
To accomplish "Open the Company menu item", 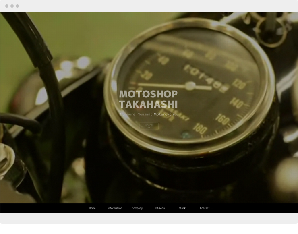I will pos(137,208).
